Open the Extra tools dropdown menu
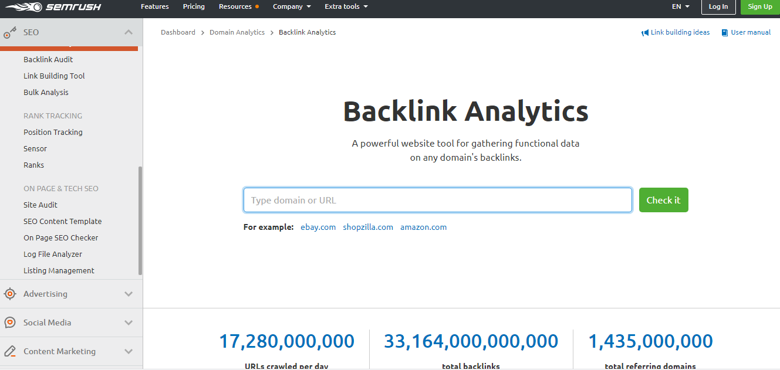Image resolution: width=780 pixels, height=370 pixels. (346, 6)
